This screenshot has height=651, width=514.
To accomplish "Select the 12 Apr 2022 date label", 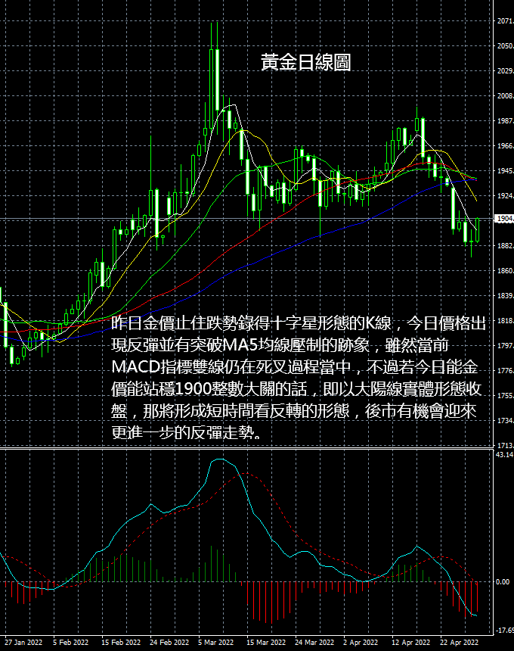I will click(411, 642).
